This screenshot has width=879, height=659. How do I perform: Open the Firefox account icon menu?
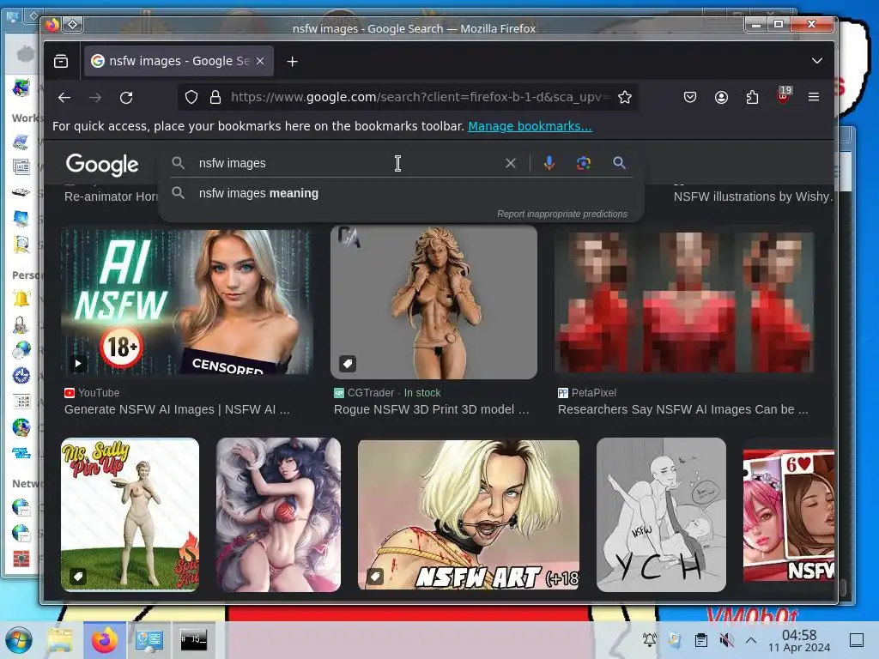pos(721,98)
